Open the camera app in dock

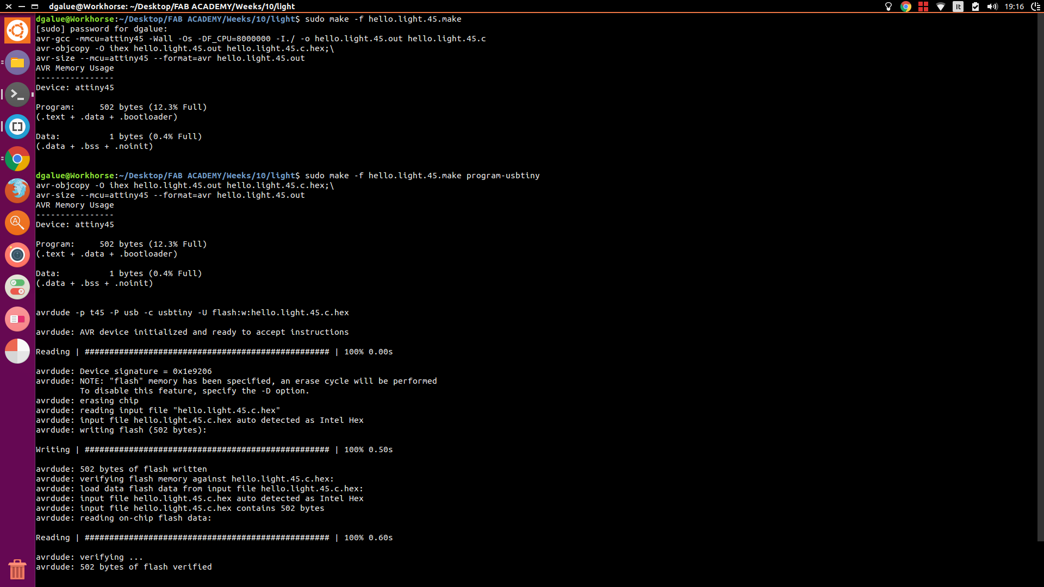click(17, 255)
